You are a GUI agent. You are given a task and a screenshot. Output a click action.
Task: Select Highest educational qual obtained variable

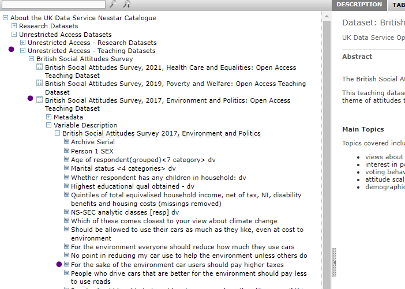pyautogui.click(x=133, y=186)
